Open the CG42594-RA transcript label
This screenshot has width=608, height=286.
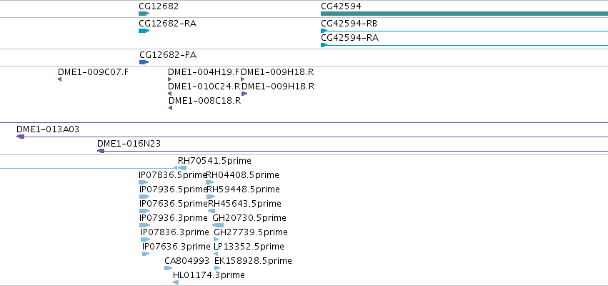click(x=350, y=38)
